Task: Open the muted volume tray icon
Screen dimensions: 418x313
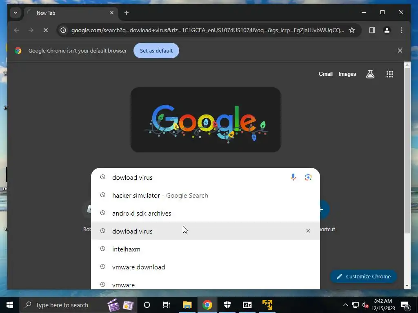Action: (365, 305)
